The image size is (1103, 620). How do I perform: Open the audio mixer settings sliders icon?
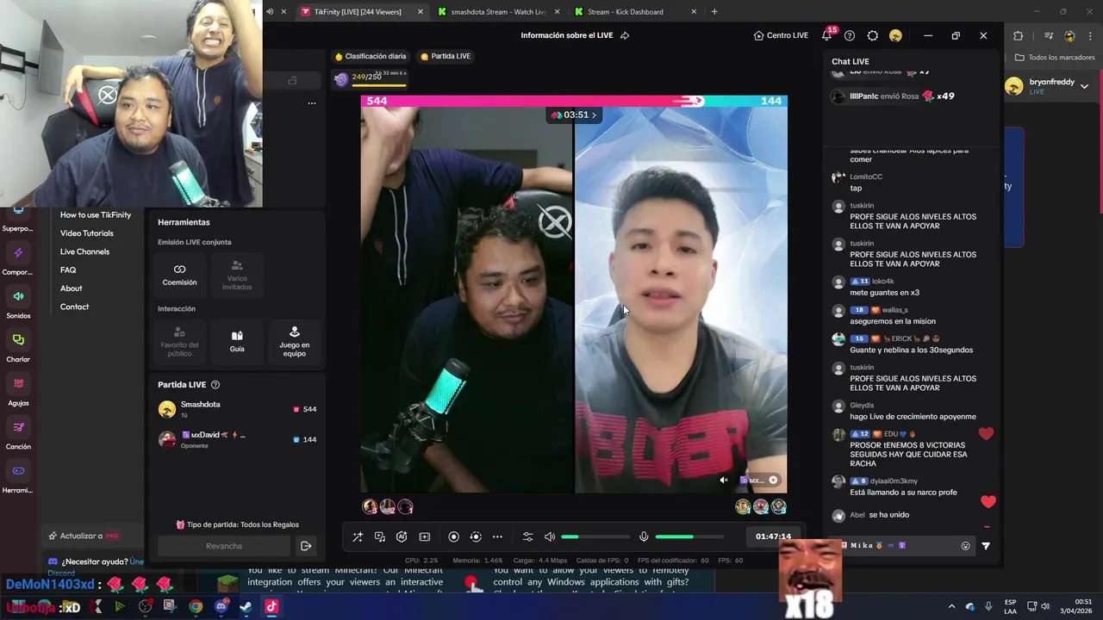coord(527,536)
